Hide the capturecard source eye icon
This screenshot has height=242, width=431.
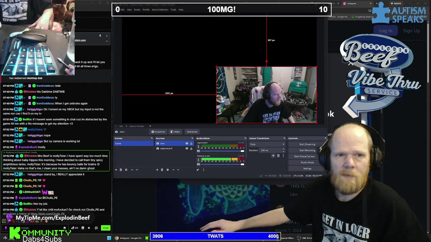tap(187, 149)
